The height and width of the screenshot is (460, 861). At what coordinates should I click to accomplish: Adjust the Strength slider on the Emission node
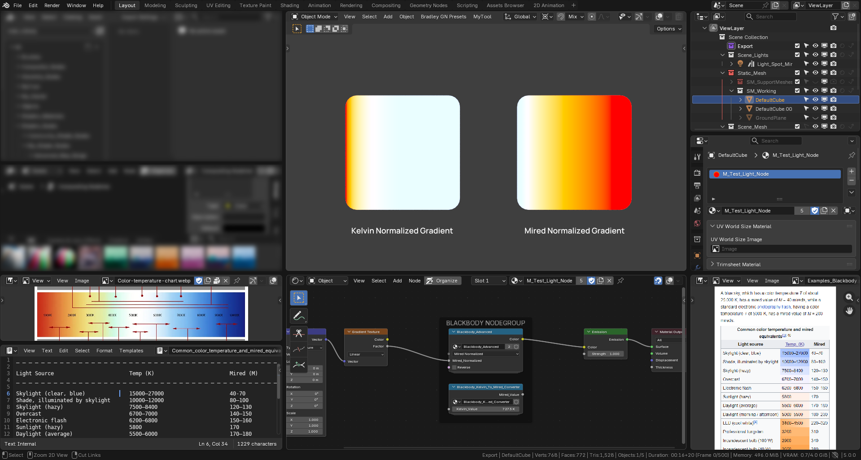tap(605, 354)
